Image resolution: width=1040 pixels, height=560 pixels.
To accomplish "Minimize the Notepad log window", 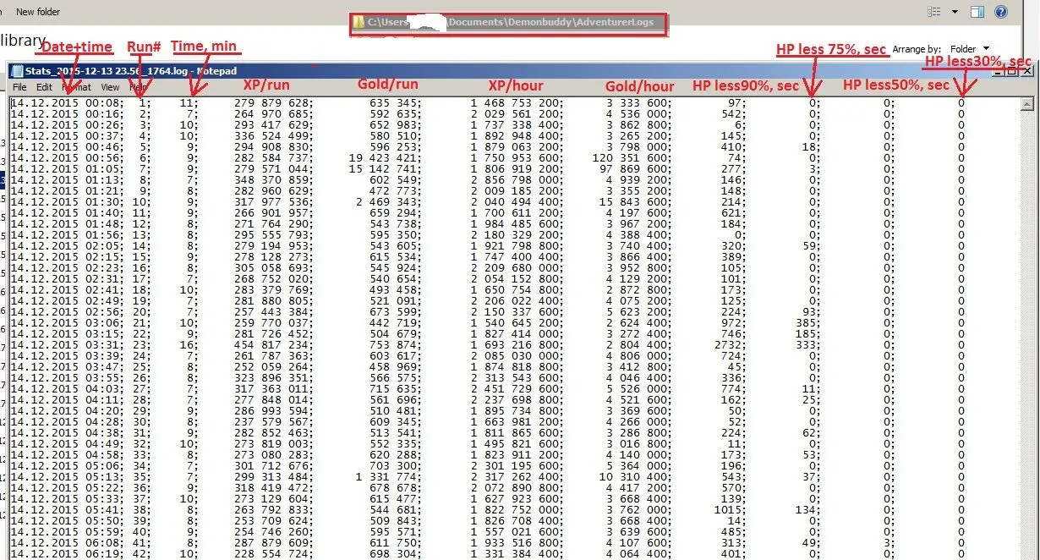I will (999, 72).
